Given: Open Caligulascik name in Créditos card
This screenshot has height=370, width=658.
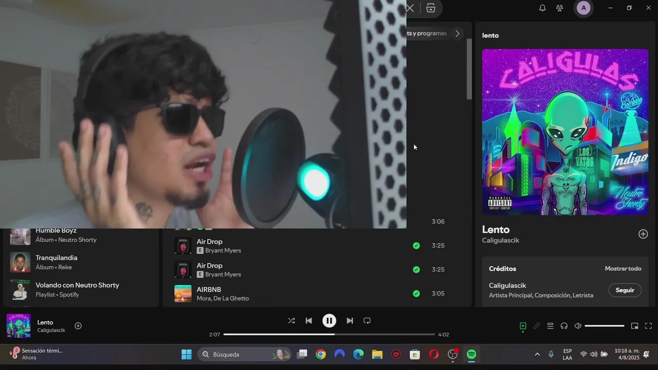Looking at the screenshot, I should (507, 286).
